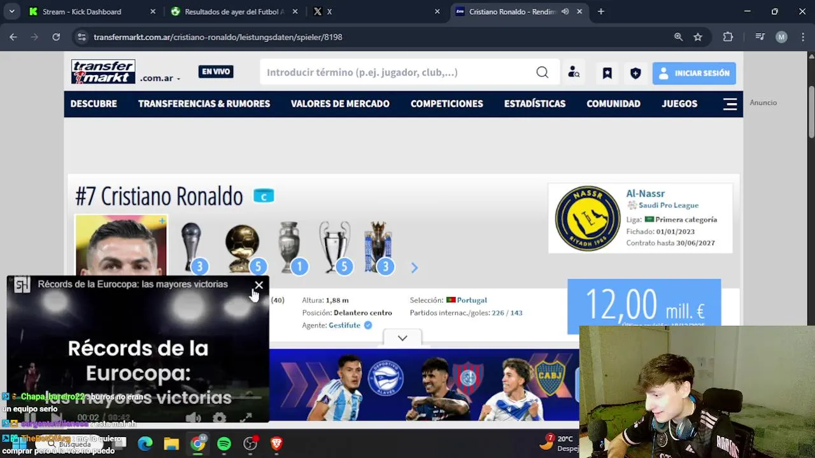The image size is (815, 458).
Task: Click the 12,00 mill. € market value box
Action: (644, 305)
